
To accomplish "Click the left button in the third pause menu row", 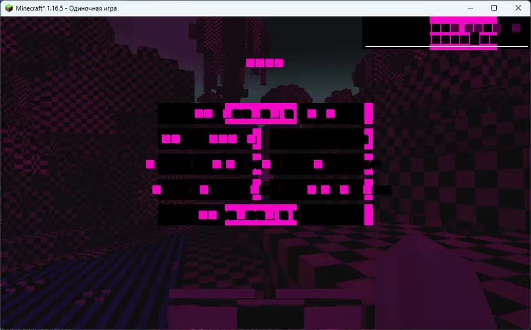I will click(209, 164).
